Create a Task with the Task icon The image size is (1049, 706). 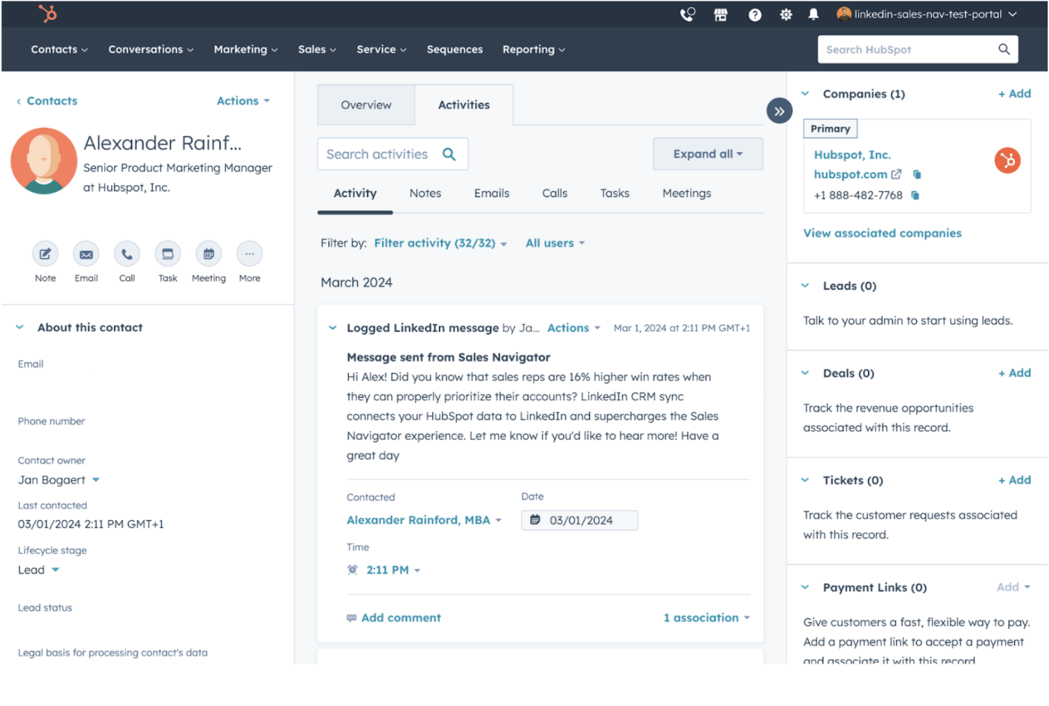(168, 254)
